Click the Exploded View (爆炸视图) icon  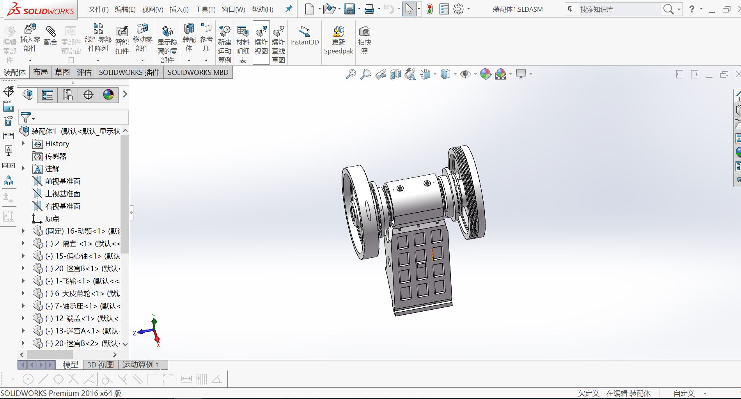click(261, 31)
